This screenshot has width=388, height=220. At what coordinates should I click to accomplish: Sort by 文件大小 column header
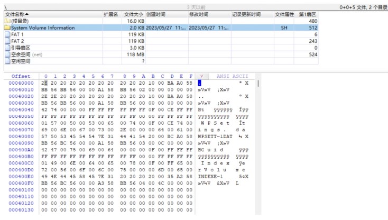[133, 14]
